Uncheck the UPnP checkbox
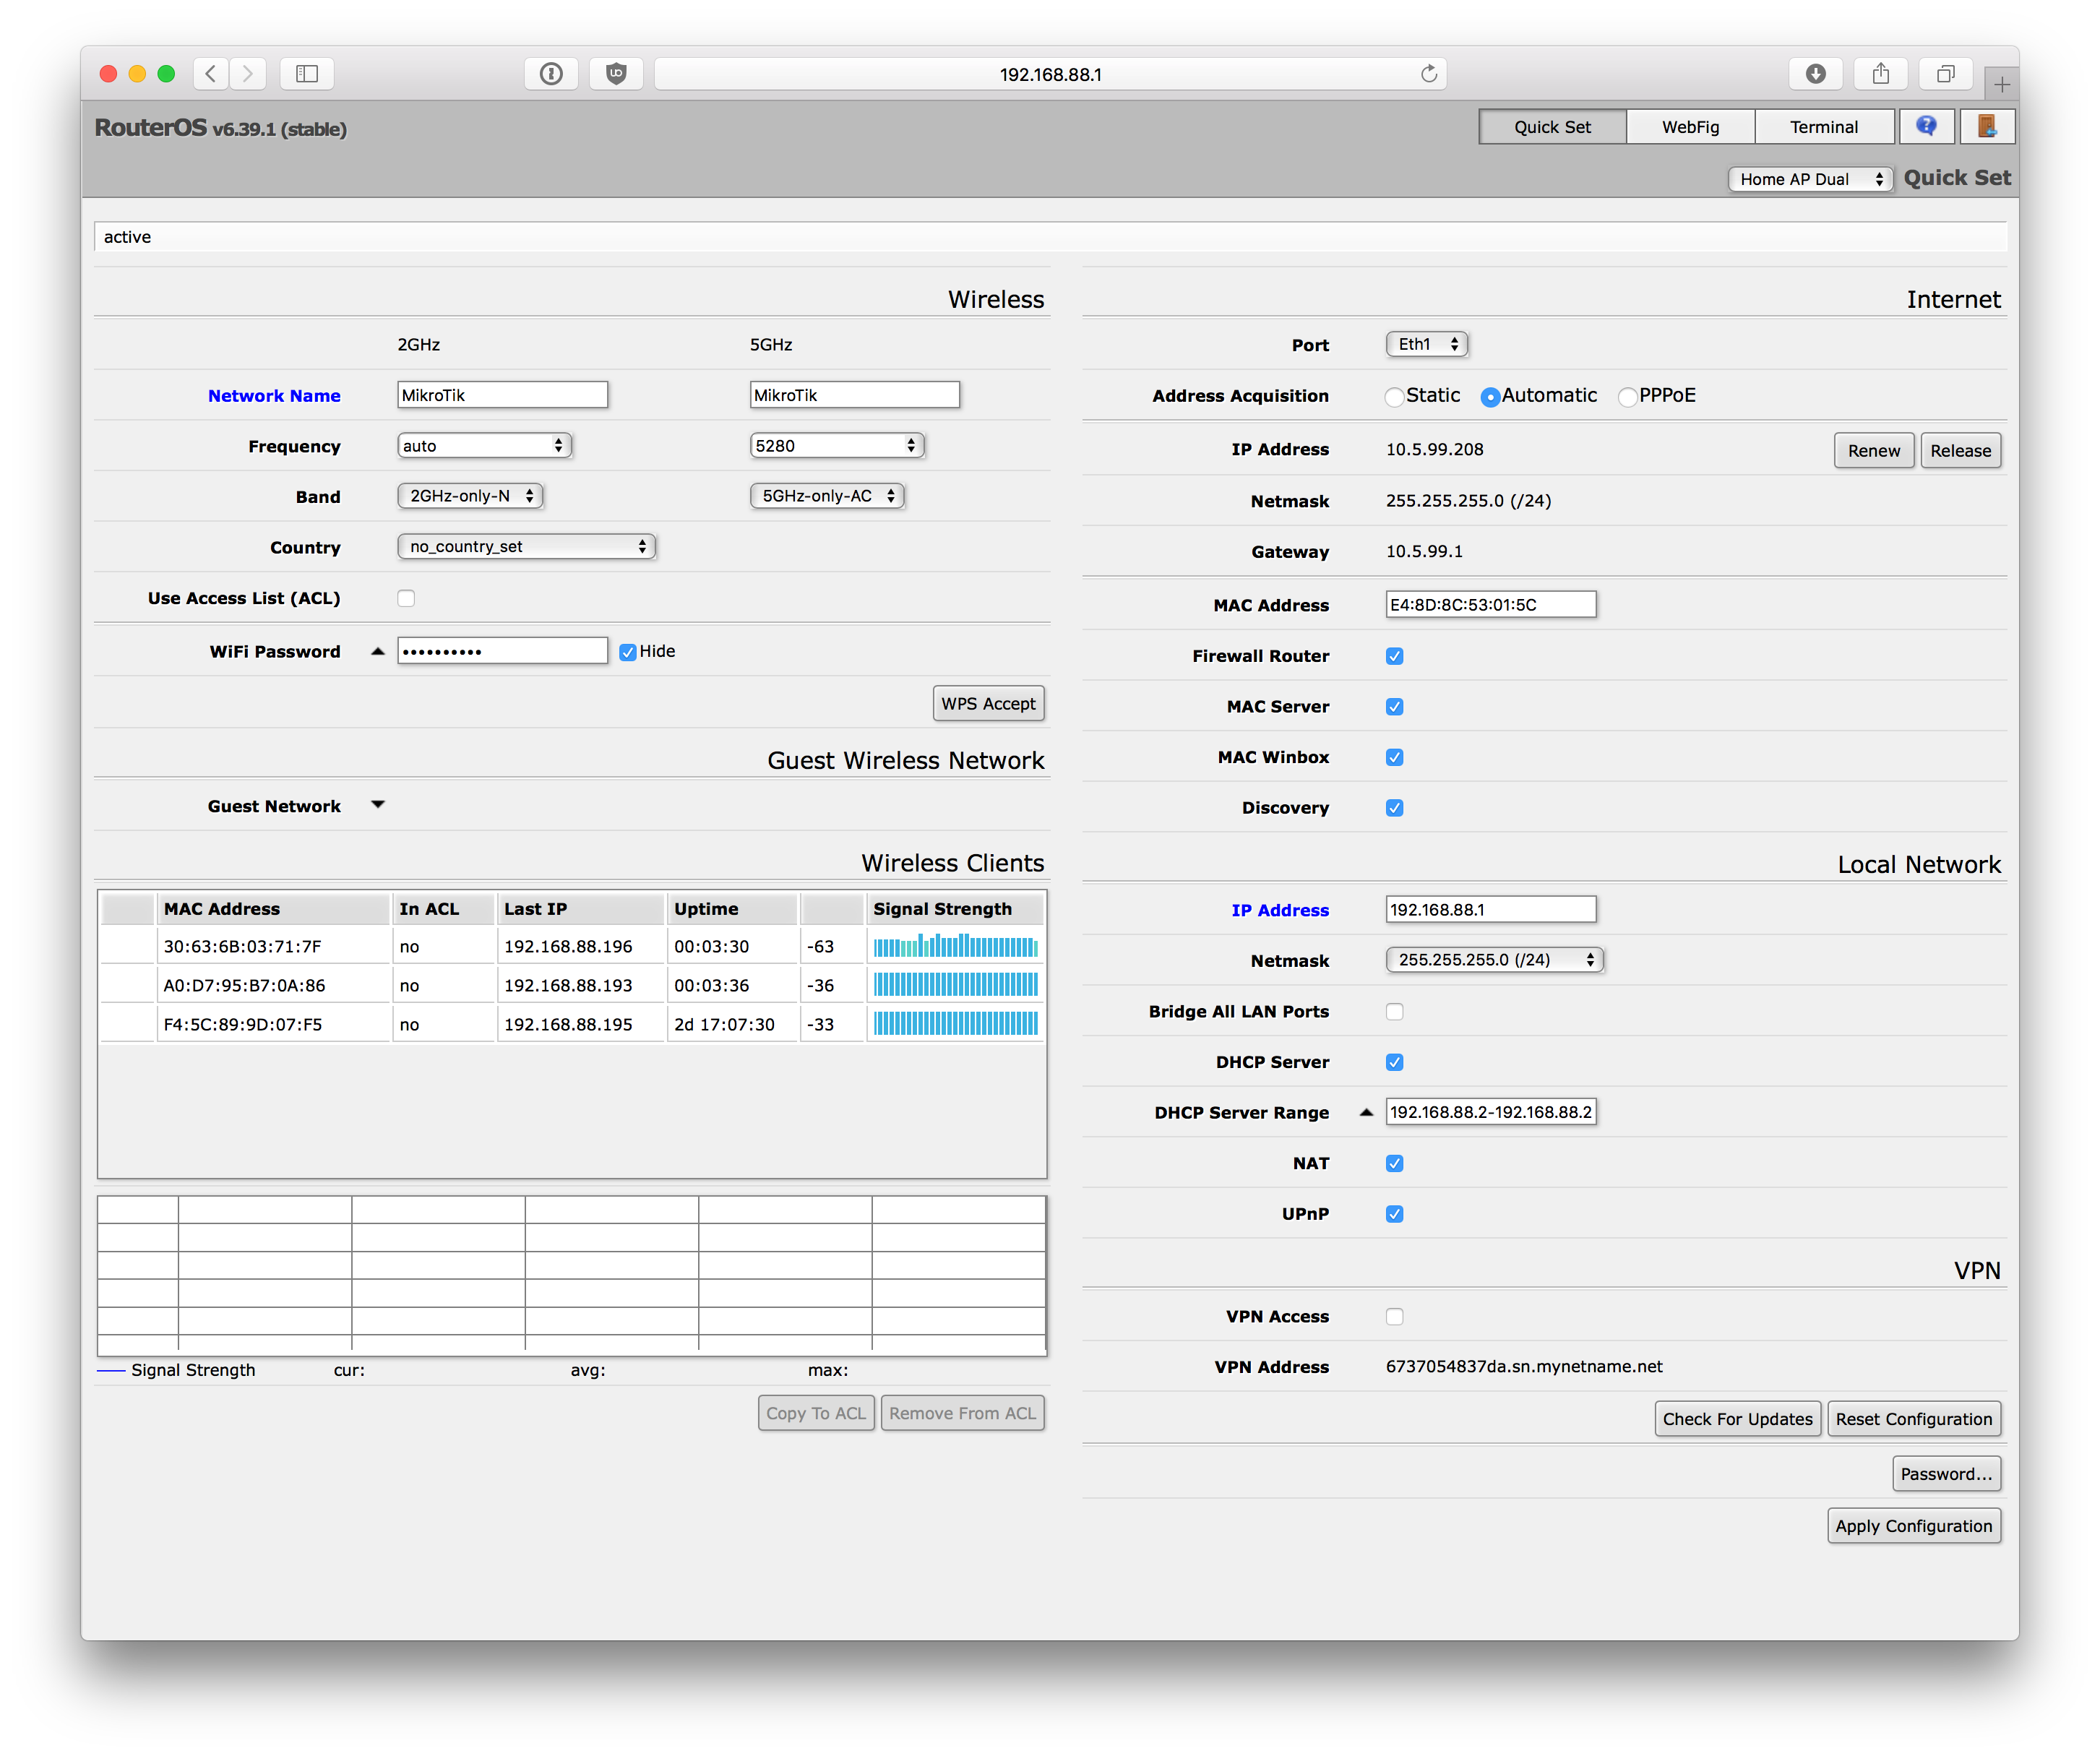Screen dimensions: 2100x1756 1394,1214
